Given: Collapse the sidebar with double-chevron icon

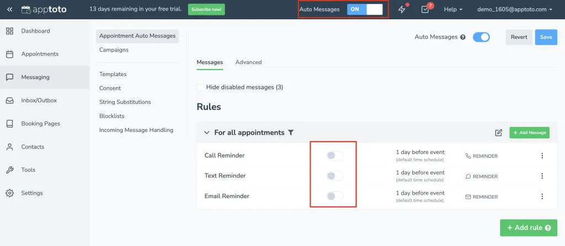Looking at the screenshot, I should tap(10, 9).
